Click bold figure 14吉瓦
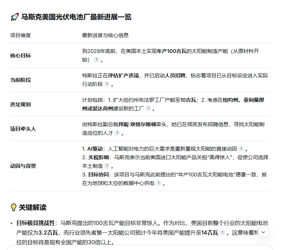 click(210, 233)
